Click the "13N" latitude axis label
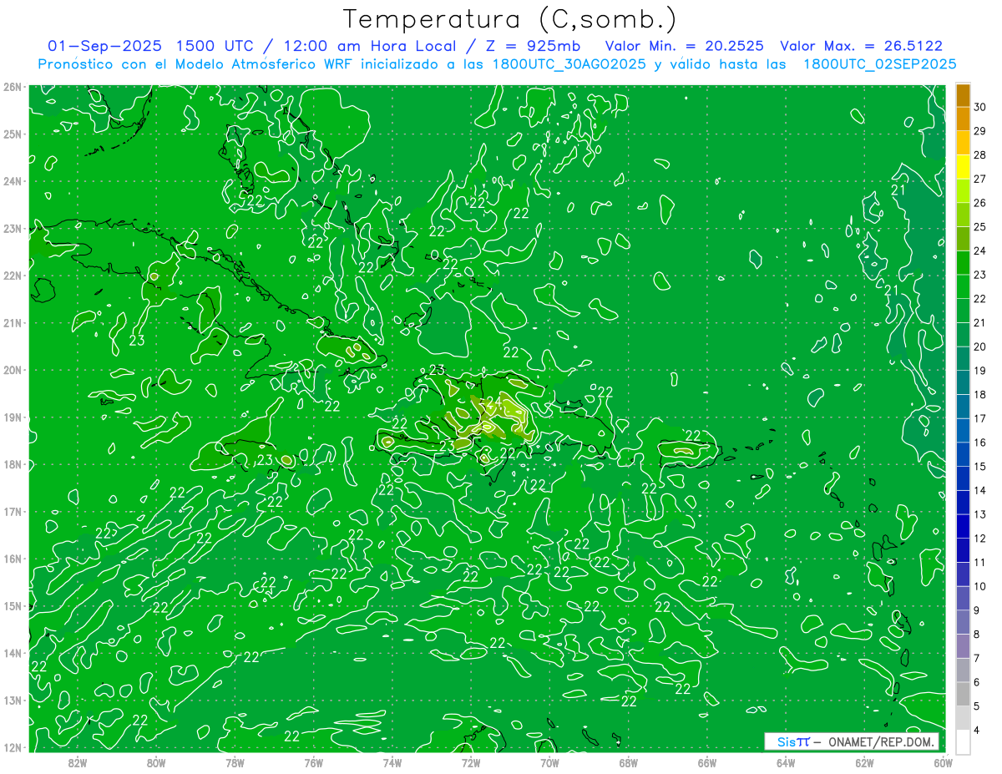 tap(12, 700)
